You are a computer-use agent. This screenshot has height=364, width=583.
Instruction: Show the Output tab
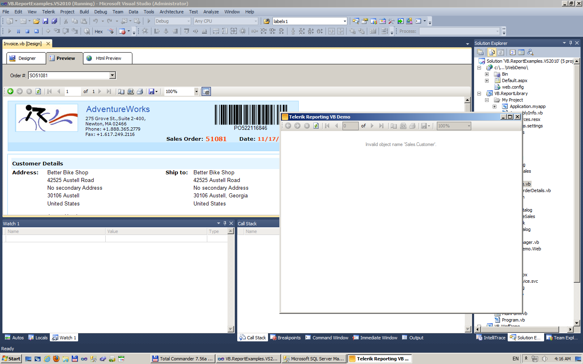point(413,338)
